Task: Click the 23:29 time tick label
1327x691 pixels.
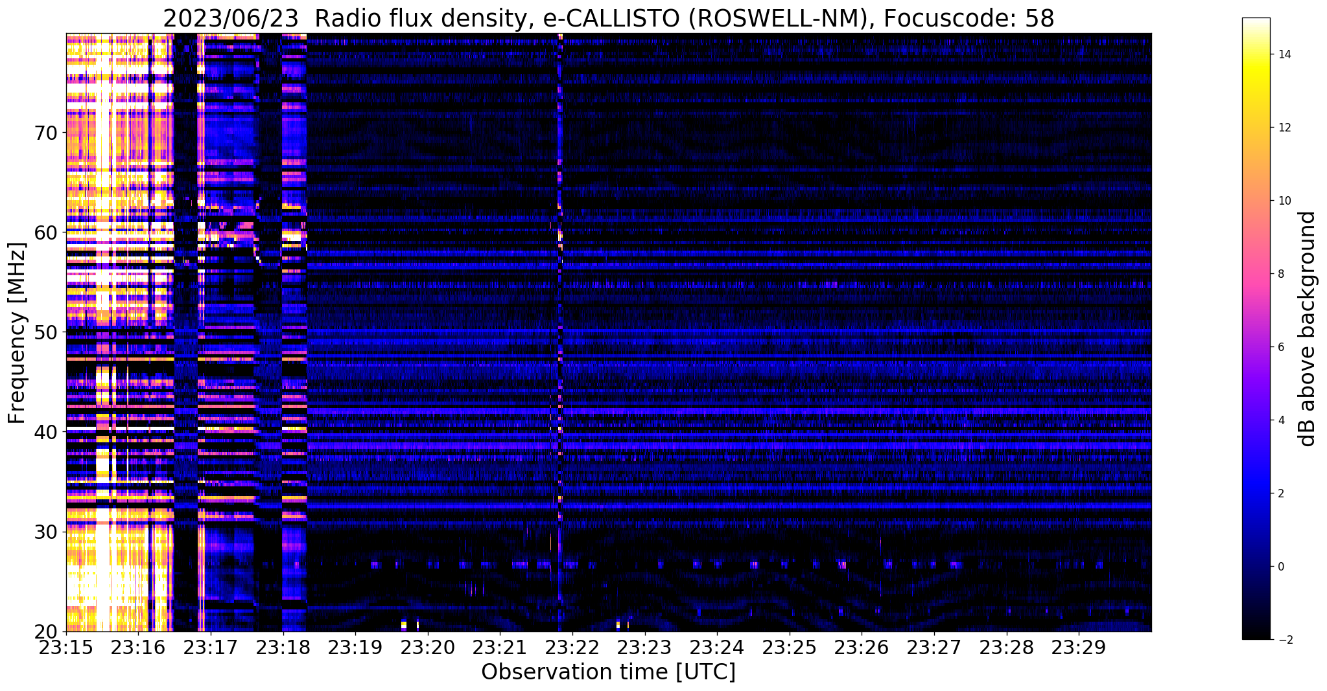Action: click(x=1079, y=647)
